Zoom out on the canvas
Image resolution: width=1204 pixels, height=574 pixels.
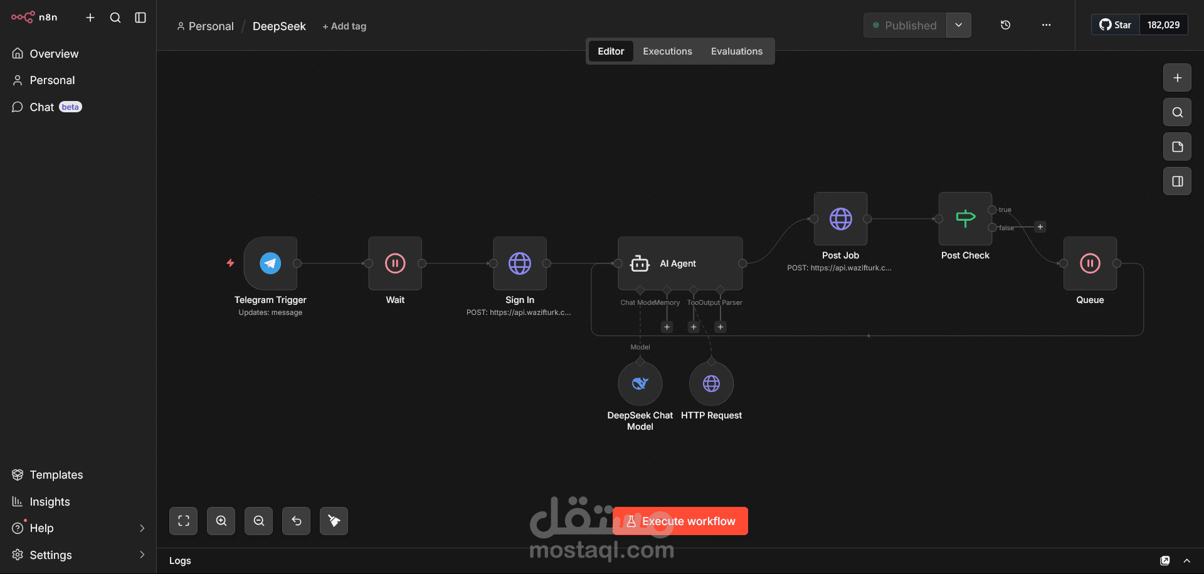coord(258,521)
